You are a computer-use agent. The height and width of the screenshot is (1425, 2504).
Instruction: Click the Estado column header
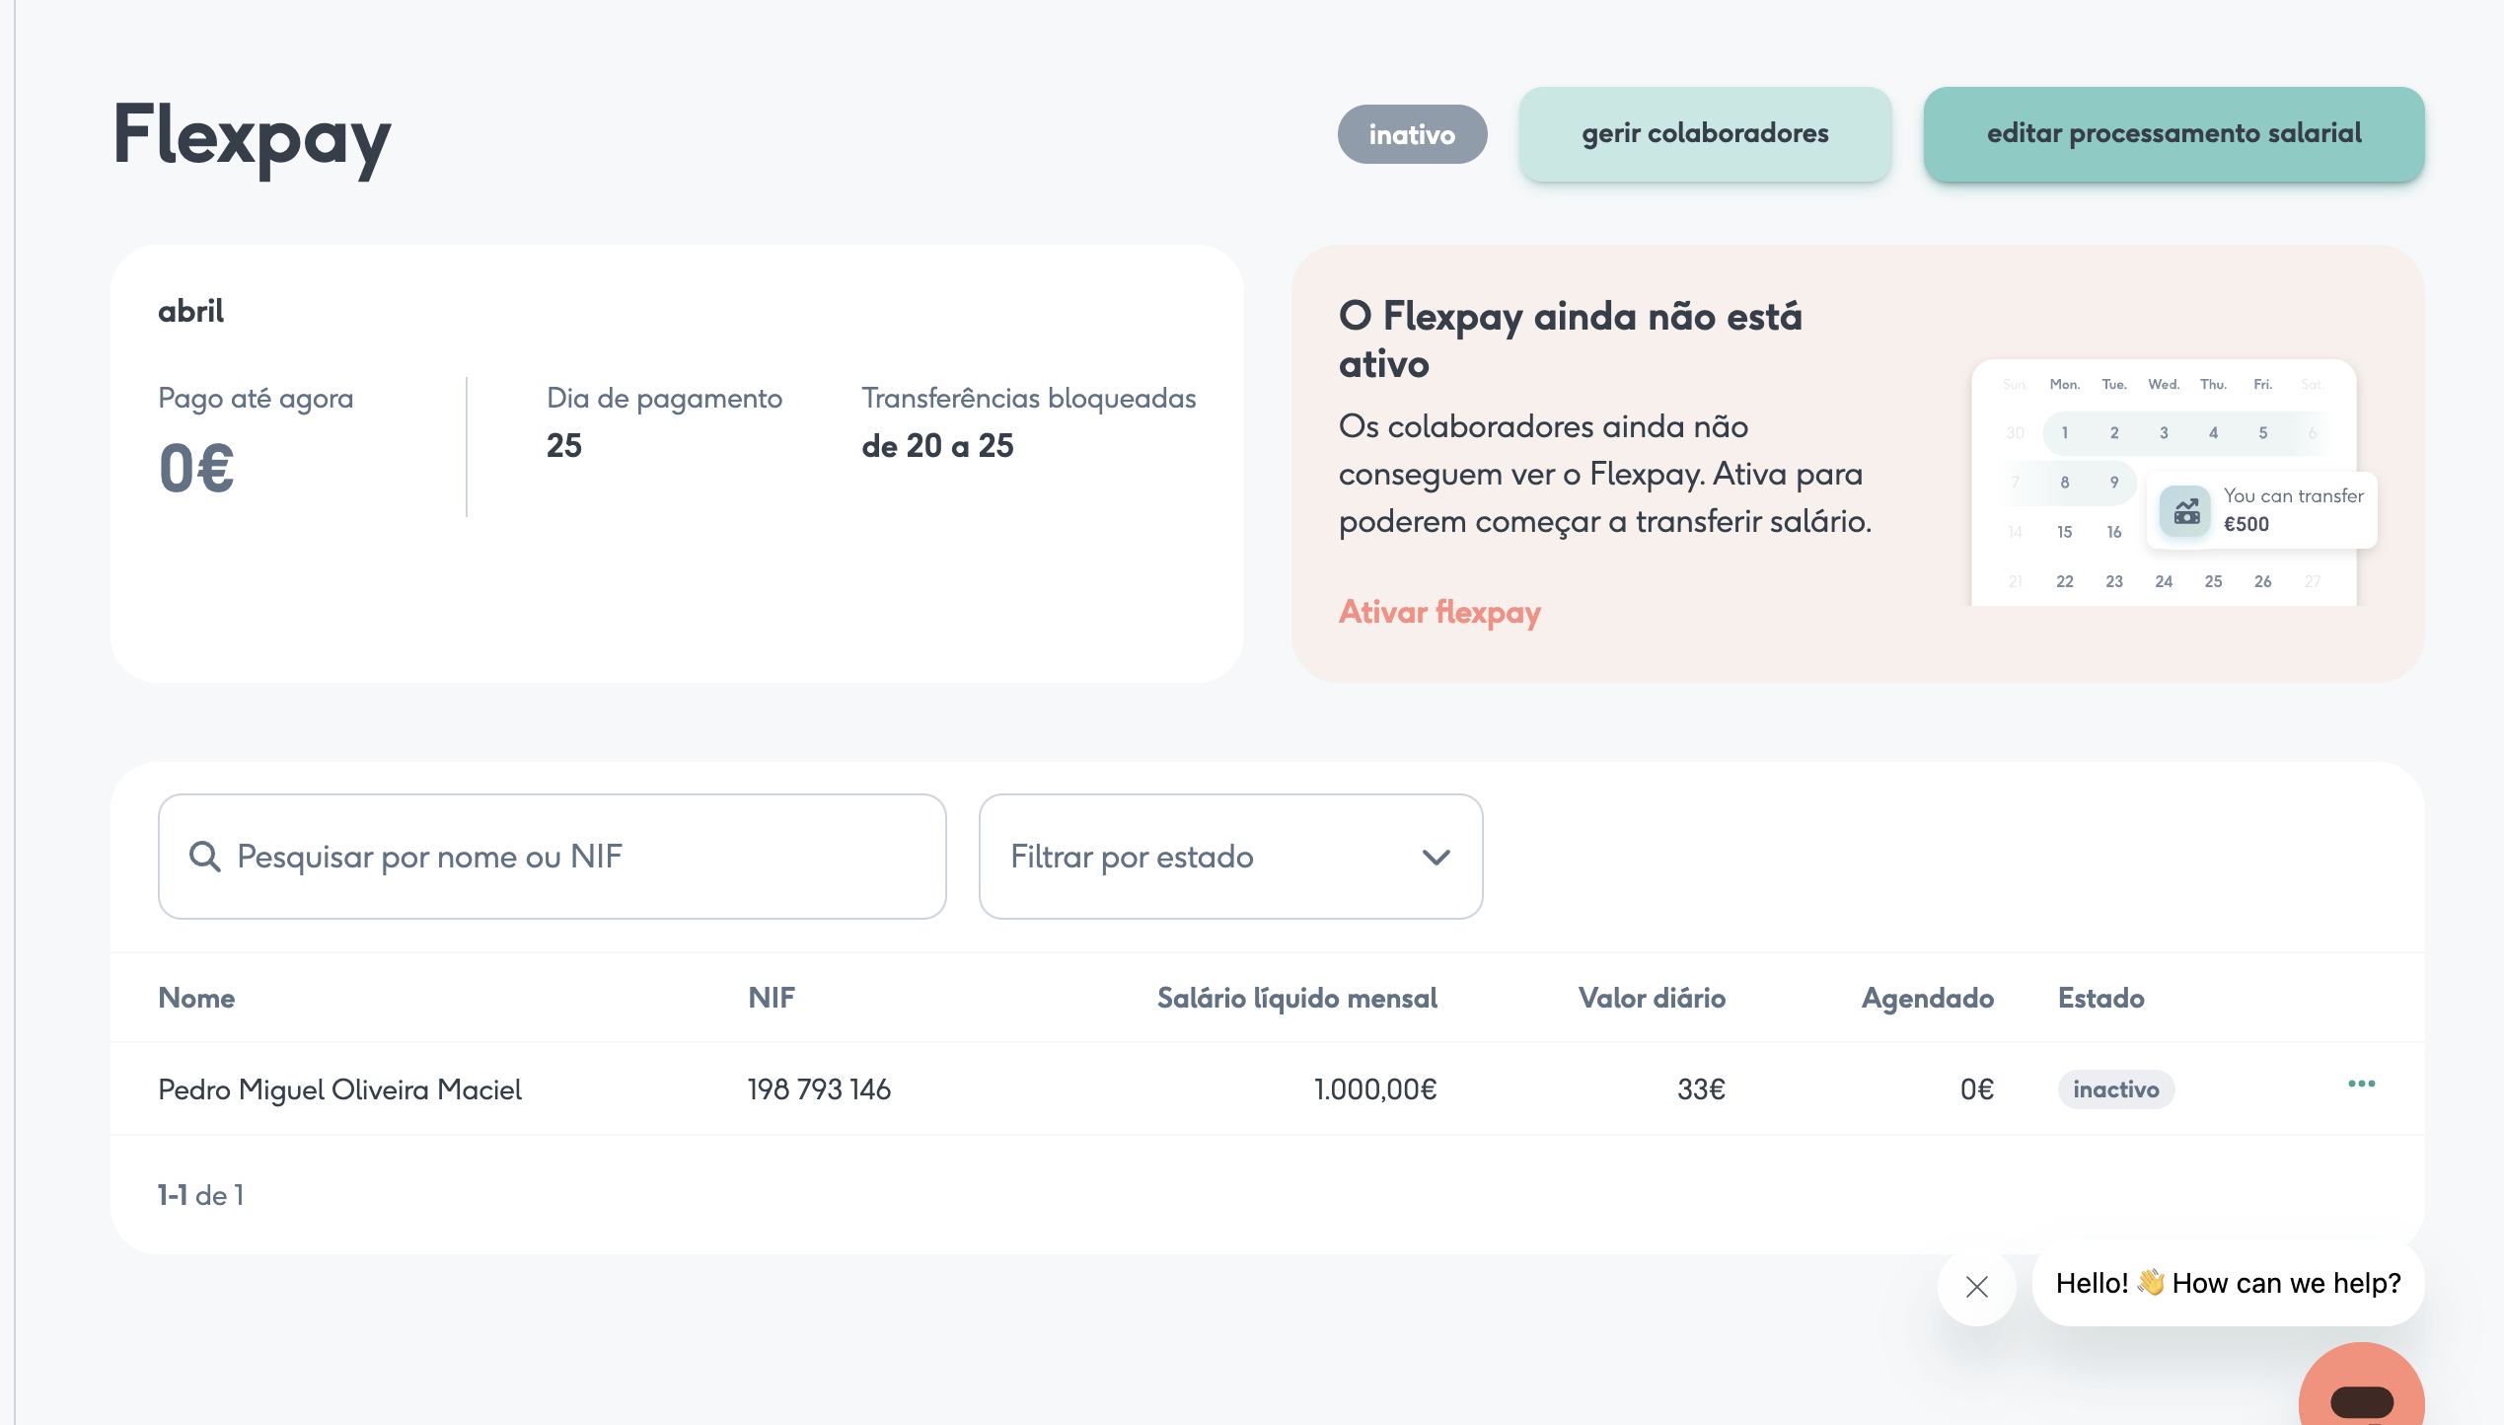(2101, 998)
